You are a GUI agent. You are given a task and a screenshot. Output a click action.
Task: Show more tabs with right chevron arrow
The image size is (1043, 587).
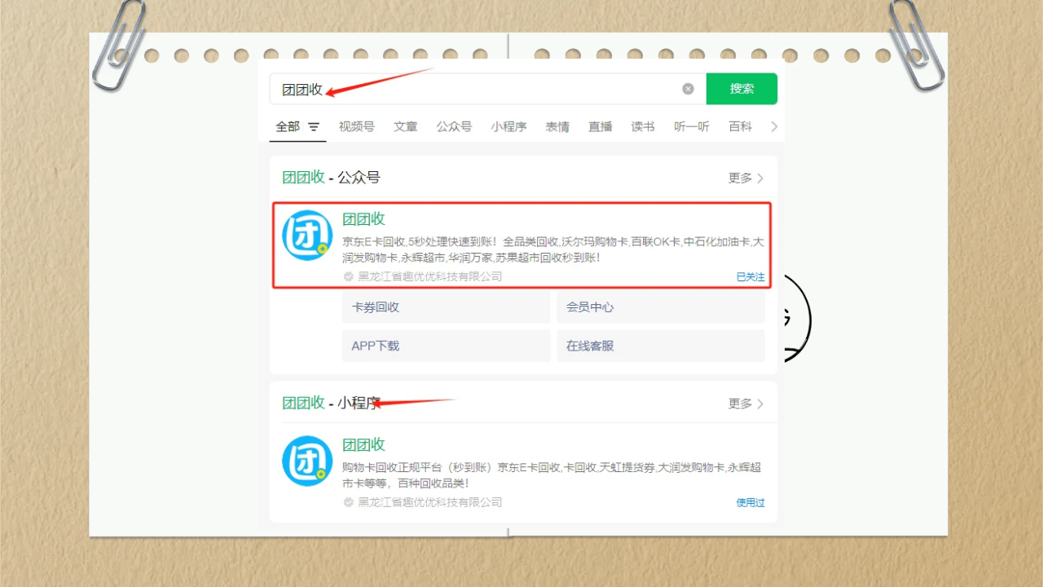click(x=774, y=126)
